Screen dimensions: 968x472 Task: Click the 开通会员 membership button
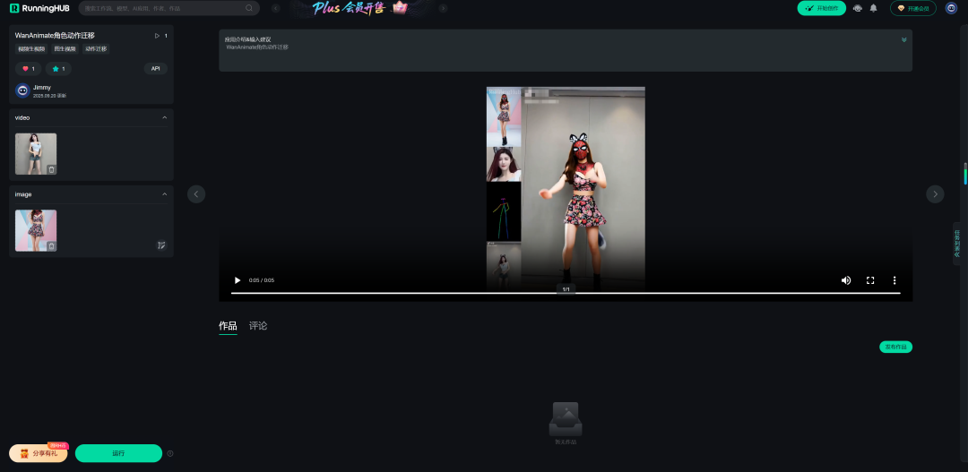coord(913,8)
